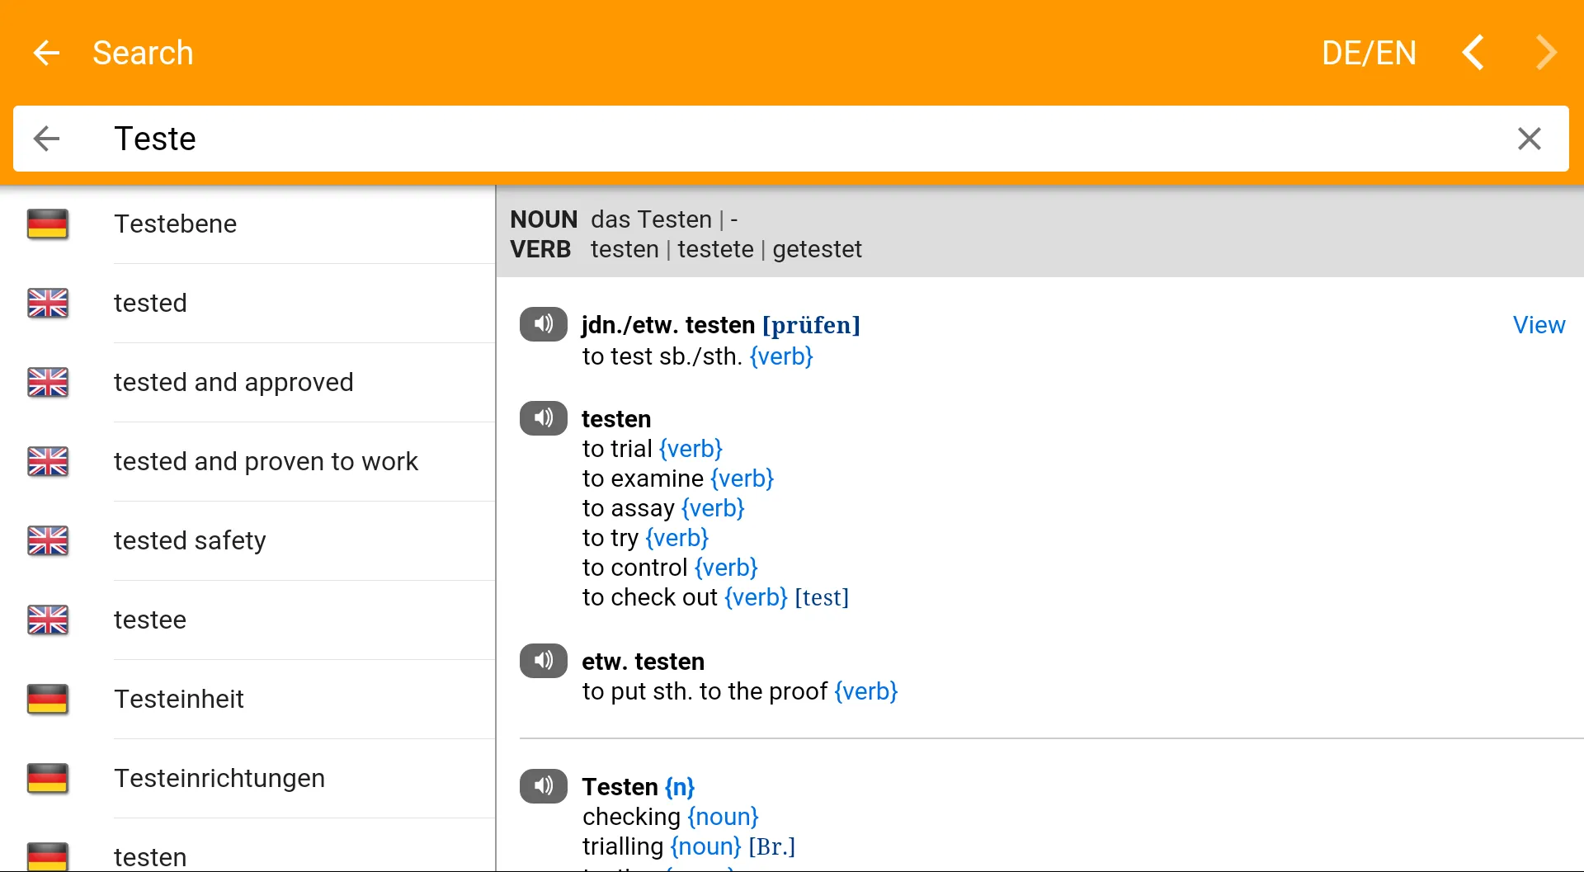
Task: Pick suggestion tested and proven to work
Action: (266, 461)
